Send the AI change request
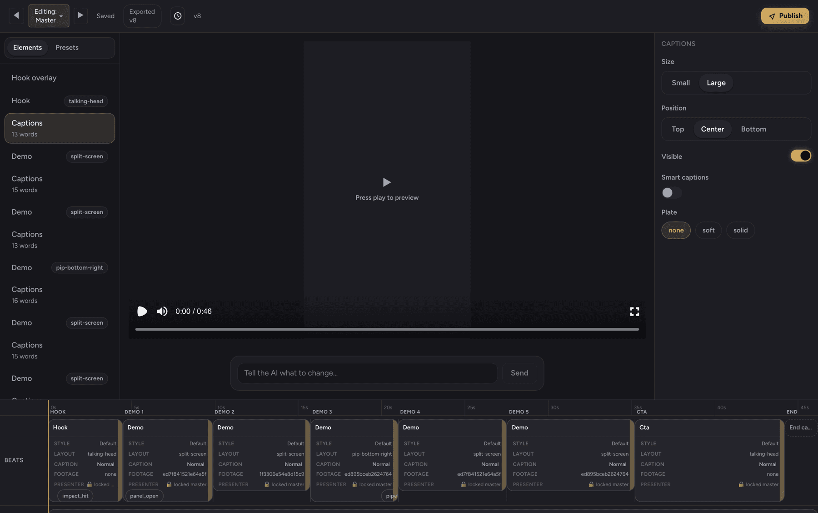 tap(519, 373)
